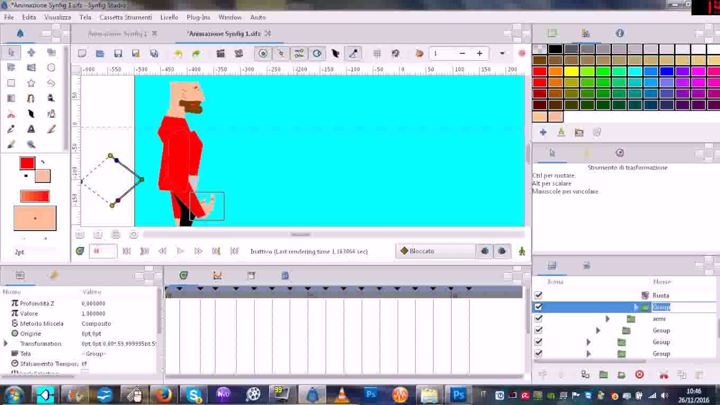The width and height of the screenshot is (720, 405).
Task: Select the Cutout scissors tool
Action: tap(11, 114)
